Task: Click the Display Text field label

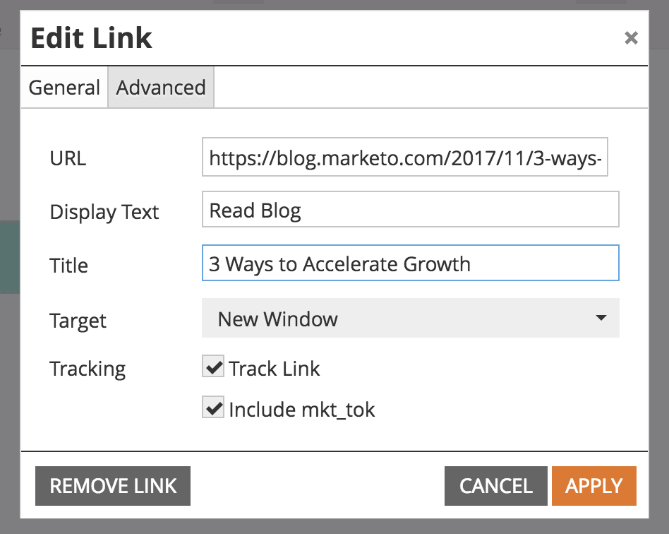Action: pyautogui.click(x=104, y=212)
